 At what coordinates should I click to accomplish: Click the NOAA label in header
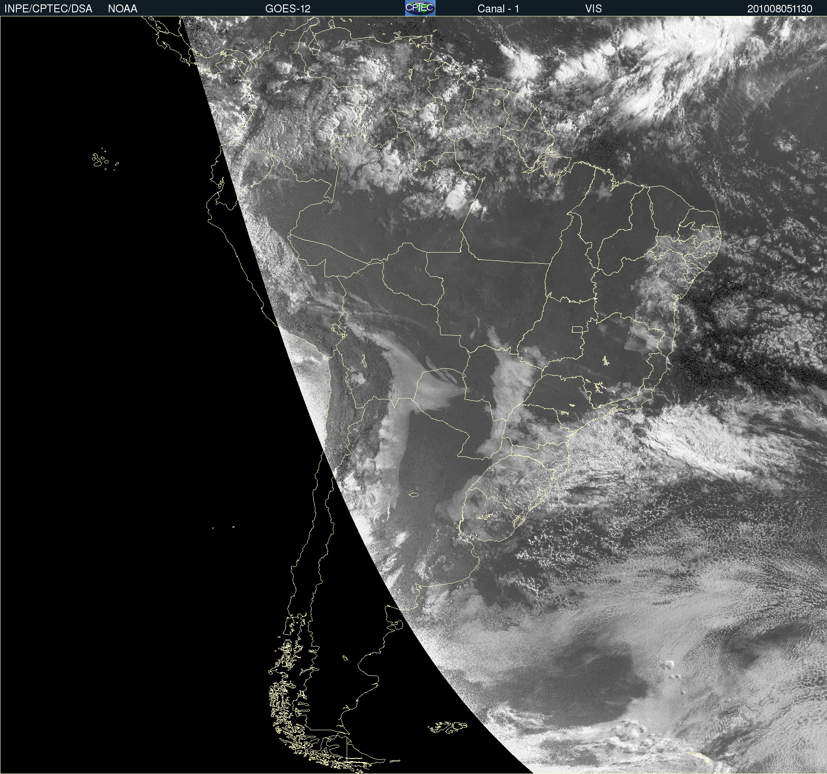[x=123, y=9]
